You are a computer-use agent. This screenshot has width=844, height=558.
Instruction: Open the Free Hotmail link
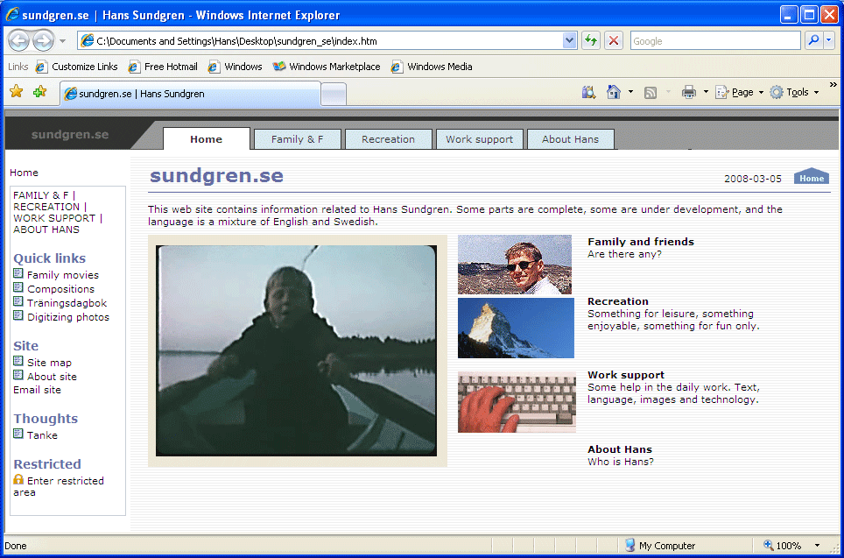coord(163,67)
